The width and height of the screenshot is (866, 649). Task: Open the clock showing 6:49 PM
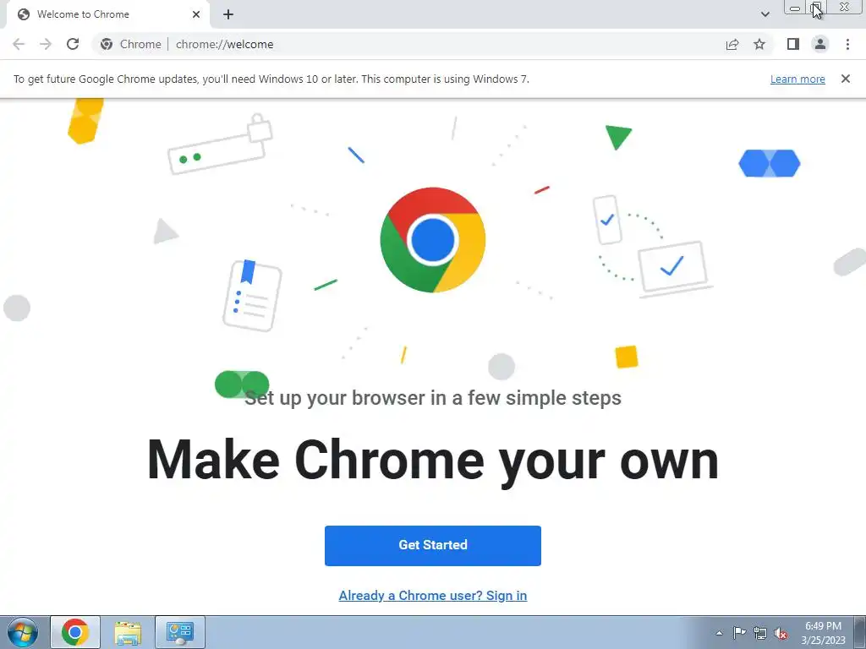[823, 633]
